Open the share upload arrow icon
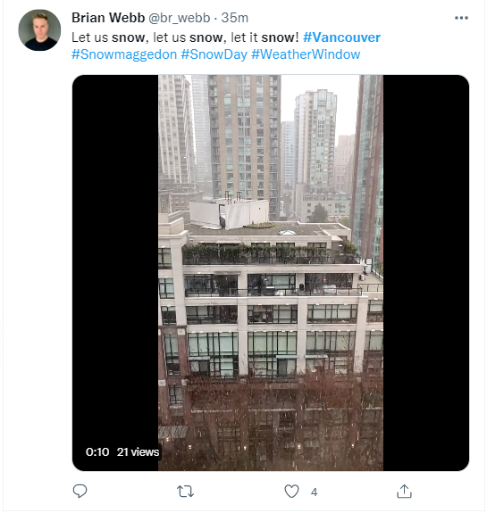This screenshot has height=513, width=487. tap(404, 491)
